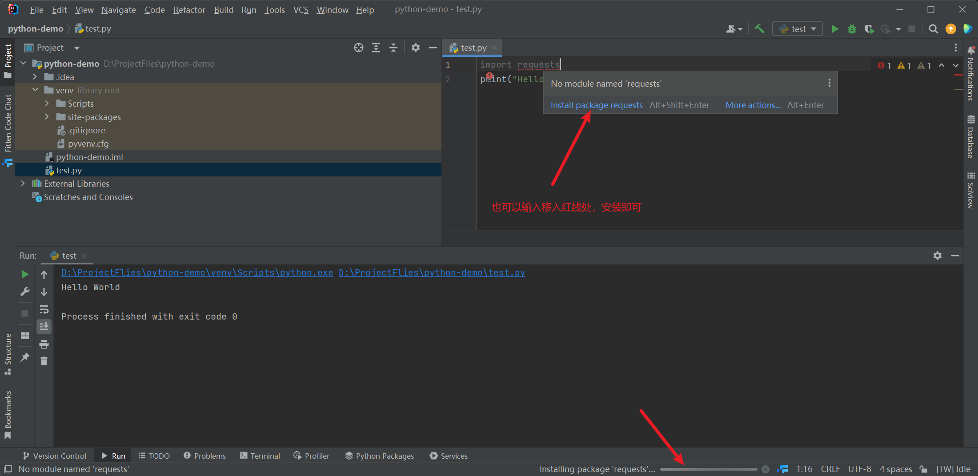Open Version Control tool window
The image size is (978, 476).
pos(55,456)
